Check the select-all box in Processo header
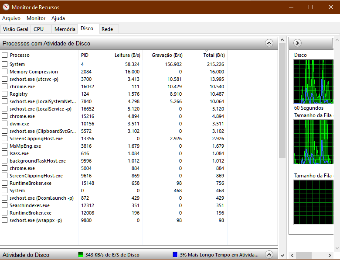This screenshot has height=260, width=340. coord(4,55)
